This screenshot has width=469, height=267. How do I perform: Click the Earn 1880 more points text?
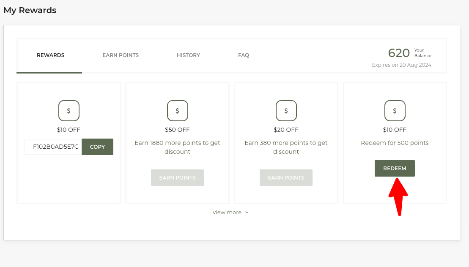tap(177, 147)
